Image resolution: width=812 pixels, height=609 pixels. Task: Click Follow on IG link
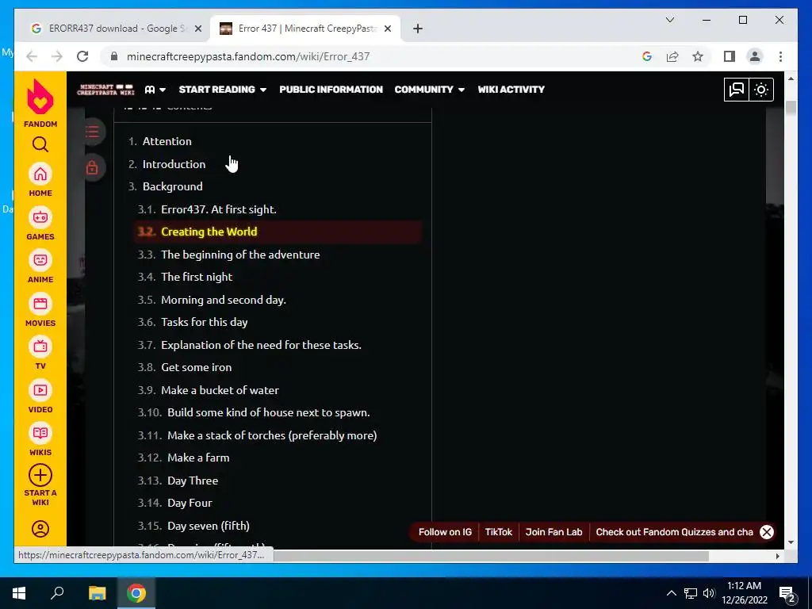click(x=445, y=532)
